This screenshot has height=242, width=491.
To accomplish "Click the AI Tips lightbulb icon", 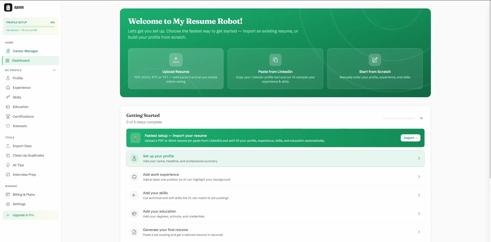I will pyautogui.click(x=8, y=165).
